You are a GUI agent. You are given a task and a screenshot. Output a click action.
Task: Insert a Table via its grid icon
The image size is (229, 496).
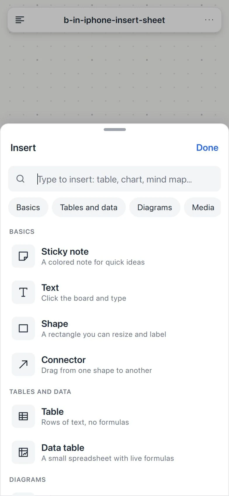coord(23,416)
